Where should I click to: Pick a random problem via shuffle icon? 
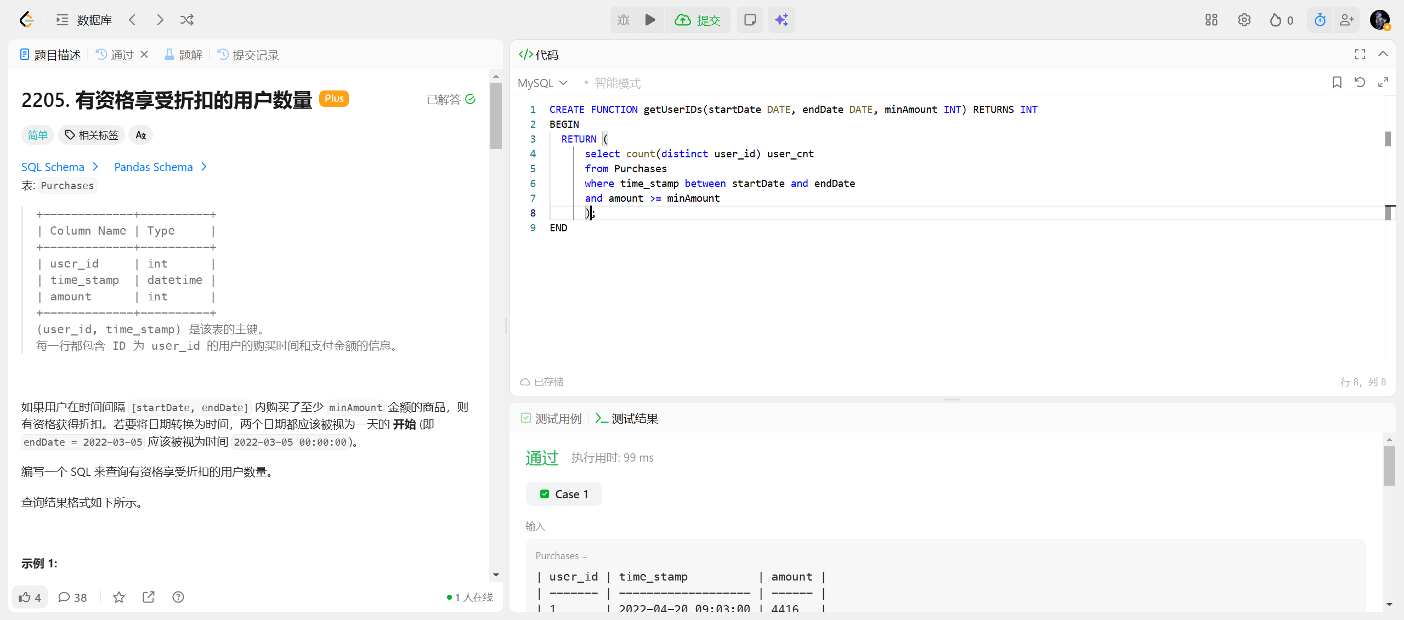[x=187, y=20]
